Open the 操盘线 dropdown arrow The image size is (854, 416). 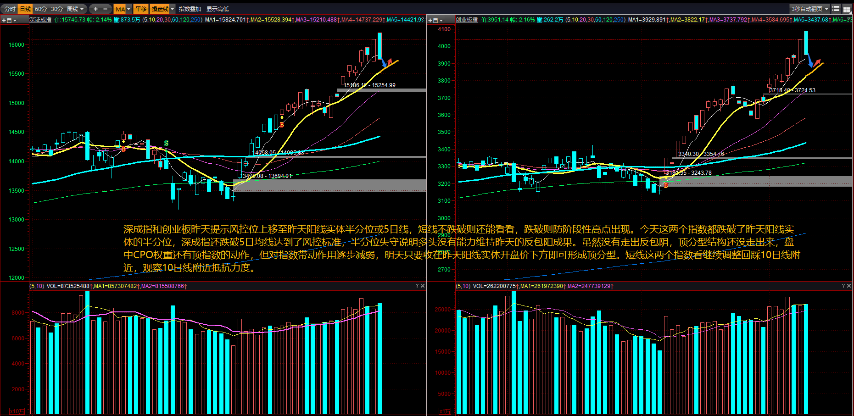(x=173, y=9)
